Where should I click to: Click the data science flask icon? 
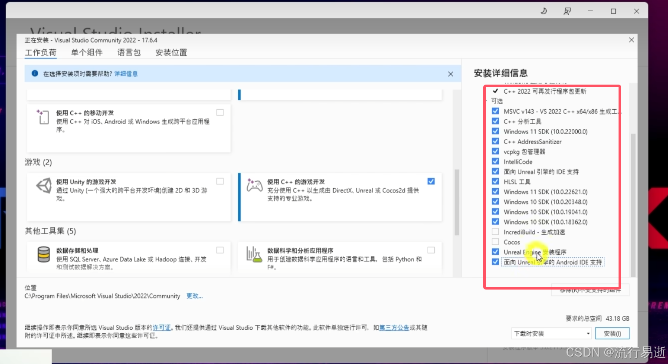(x=255, y=254)
